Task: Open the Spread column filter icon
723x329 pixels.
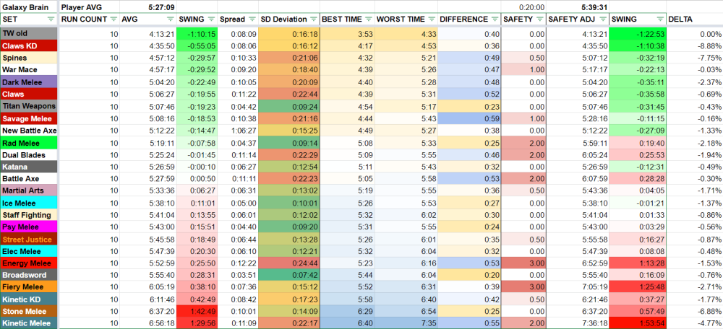Action: coord(251,19)
